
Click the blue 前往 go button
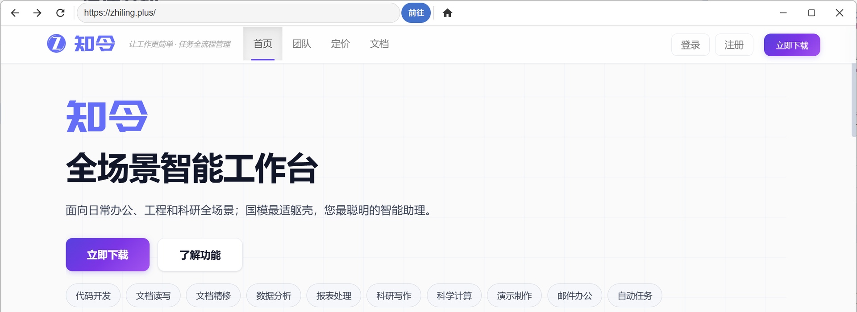point(416,13)
